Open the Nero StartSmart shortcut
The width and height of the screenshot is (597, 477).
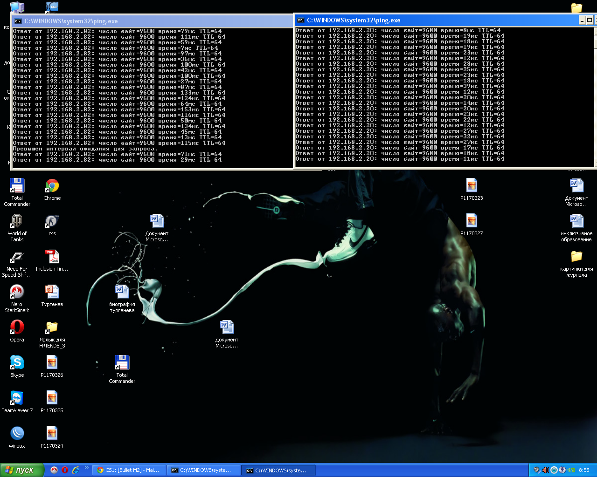(17, 293)
